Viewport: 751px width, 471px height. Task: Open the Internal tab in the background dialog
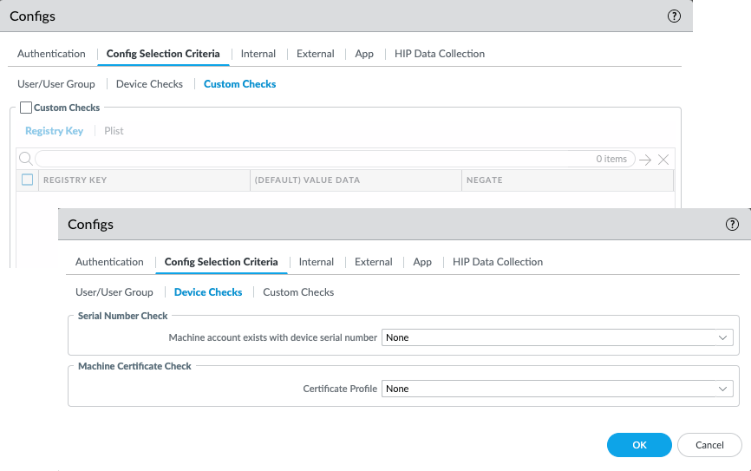click(x=258, y=54)
